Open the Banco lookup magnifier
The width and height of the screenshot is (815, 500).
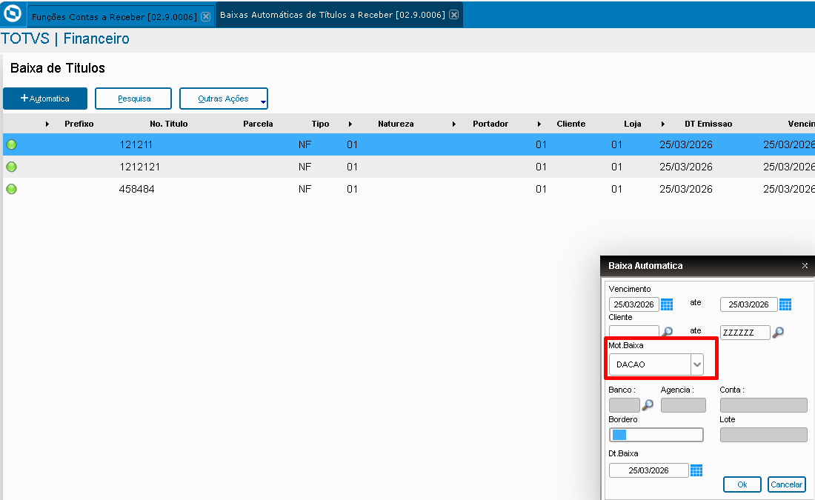[x=648, y=404]
